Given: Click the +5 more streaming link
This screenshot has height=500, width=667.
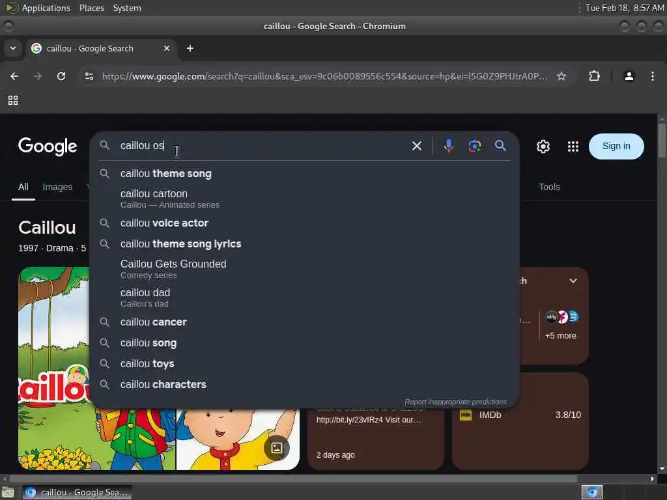Looking at the screenshot, I should point(561,336).
